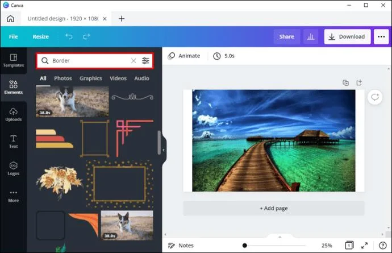The image size is (392, 253).
Task: Click the Redo arrow
Action: (86, 36)
